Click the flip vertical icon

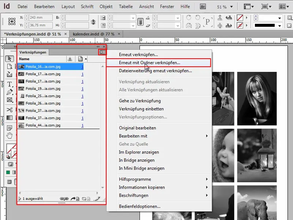[x=197, y=25]
